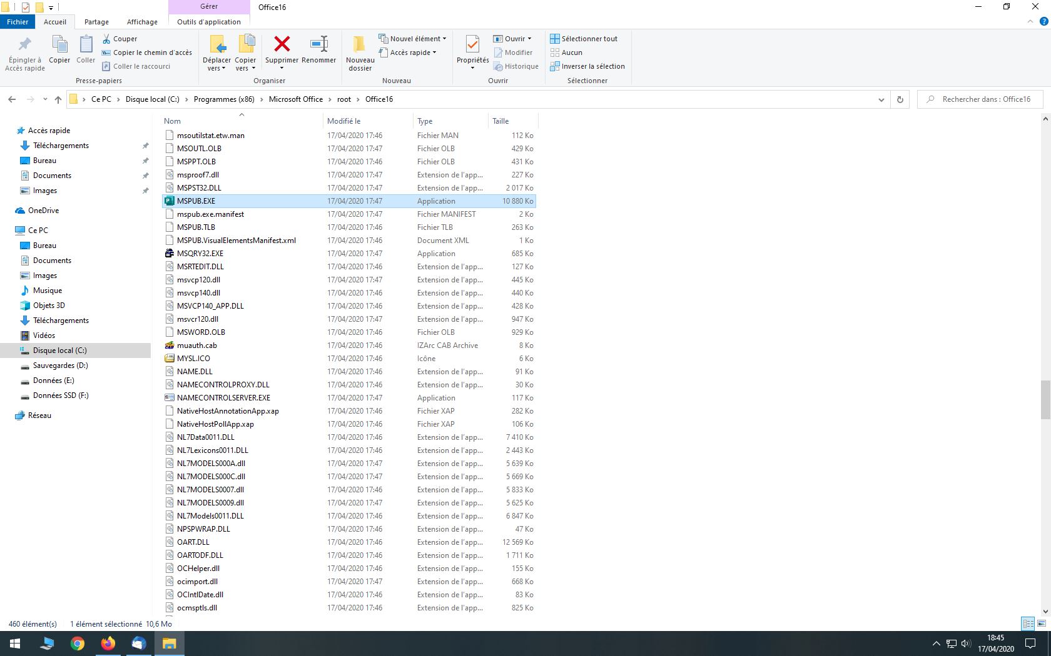
Task: Select the MSPUB.EXE file icon
Action: point(169,201)
